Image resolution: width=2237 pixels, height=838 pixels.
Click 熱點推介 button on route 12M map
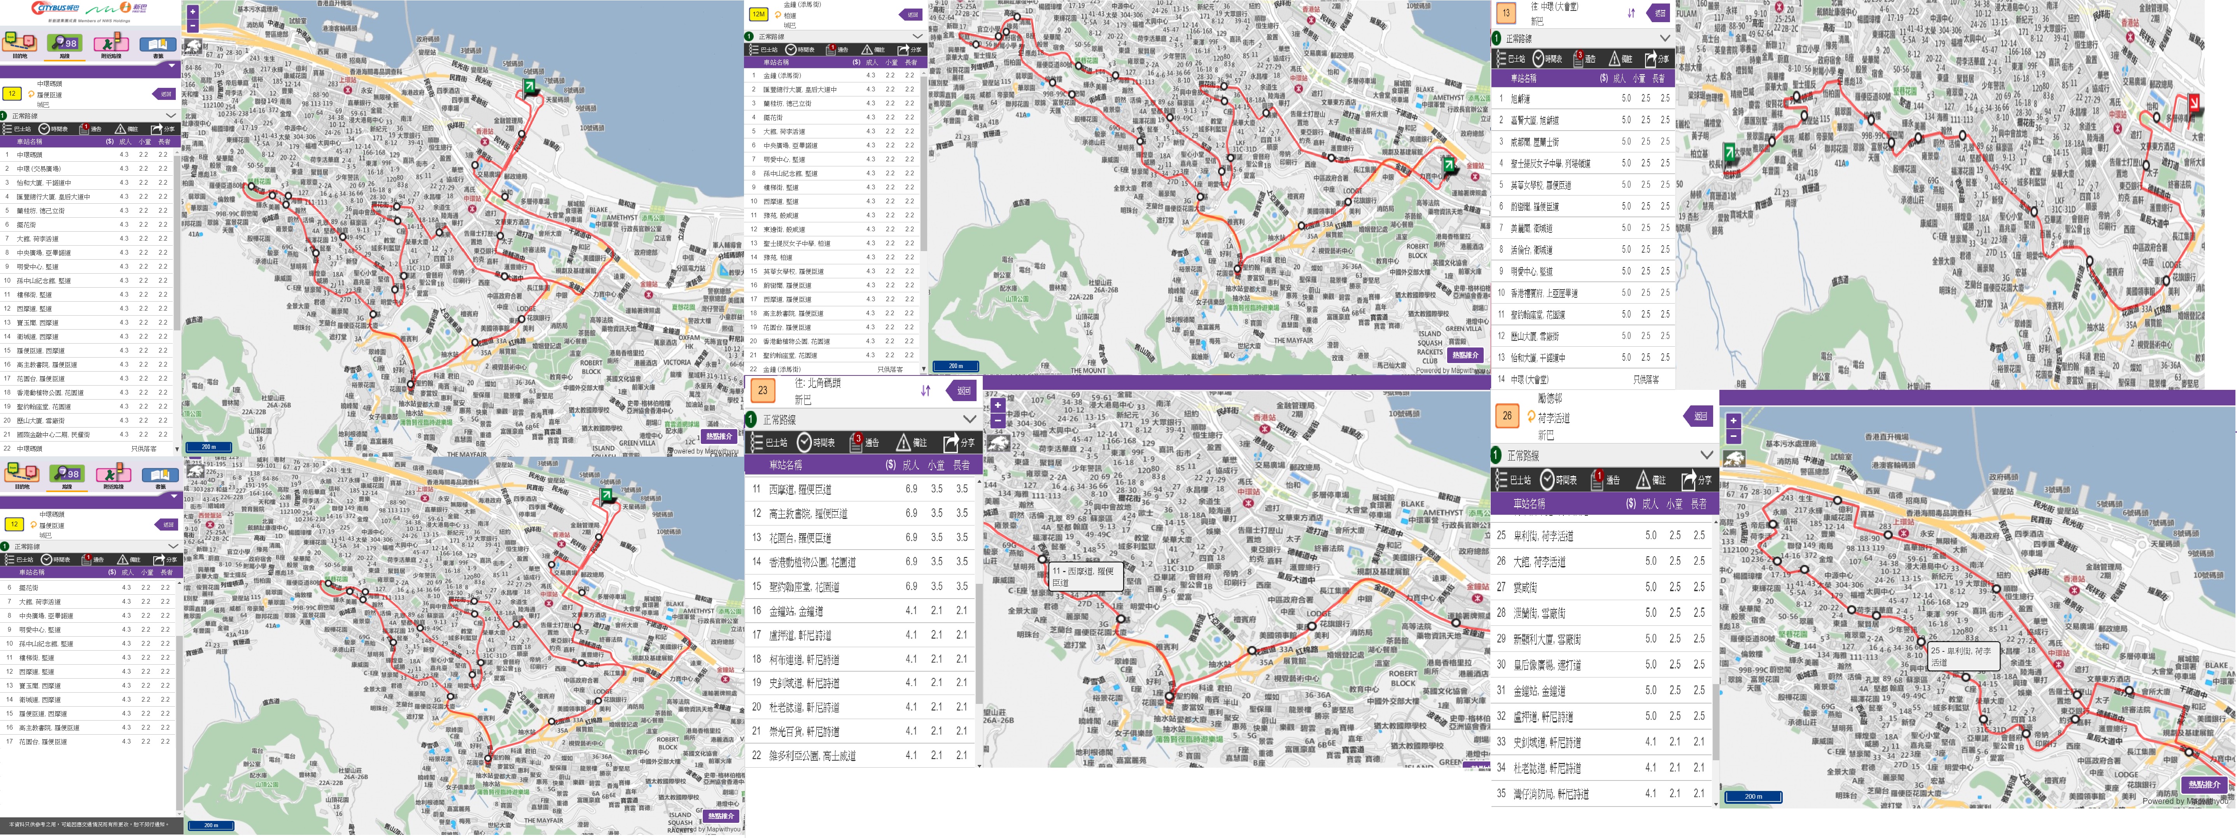click(x=1465, y=355)
